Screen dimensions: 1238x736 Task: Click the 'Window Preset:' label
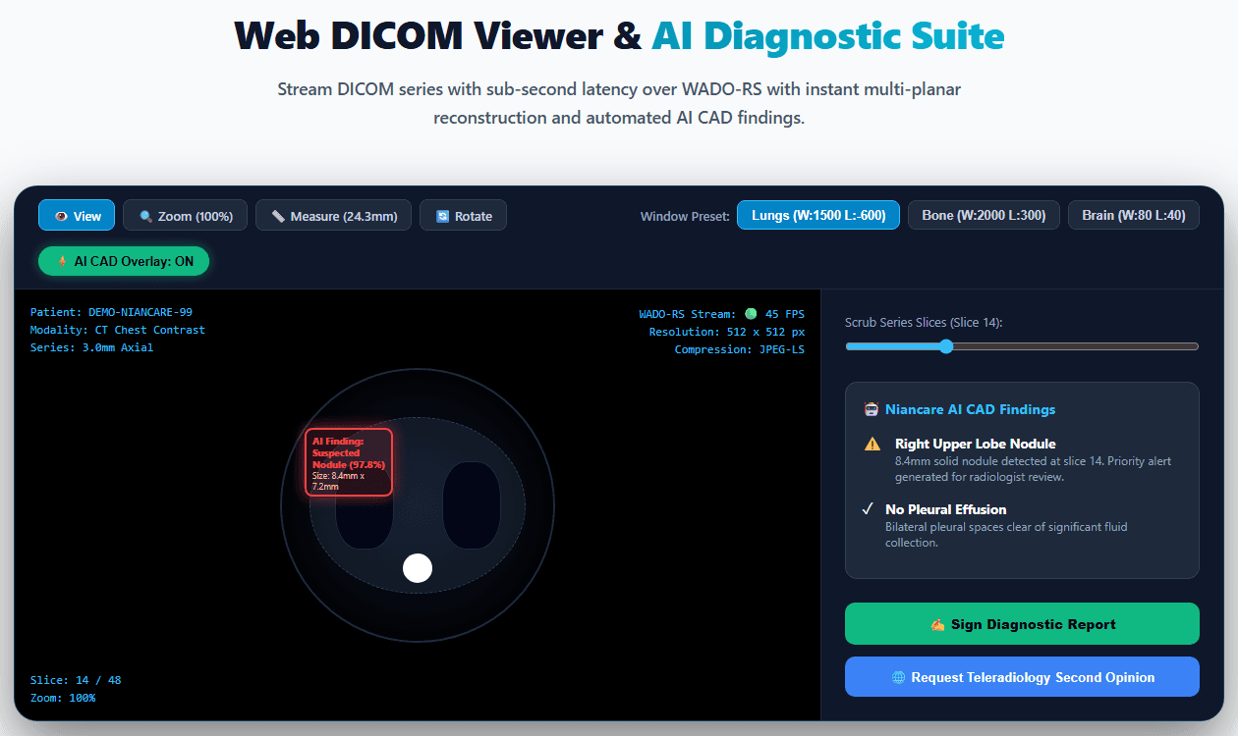pyautogui.click(x=685, y=216)
